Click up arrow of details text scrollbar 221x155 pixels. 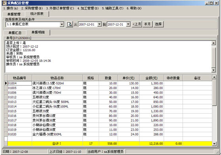pyautogui.click(x=213, y=43)
